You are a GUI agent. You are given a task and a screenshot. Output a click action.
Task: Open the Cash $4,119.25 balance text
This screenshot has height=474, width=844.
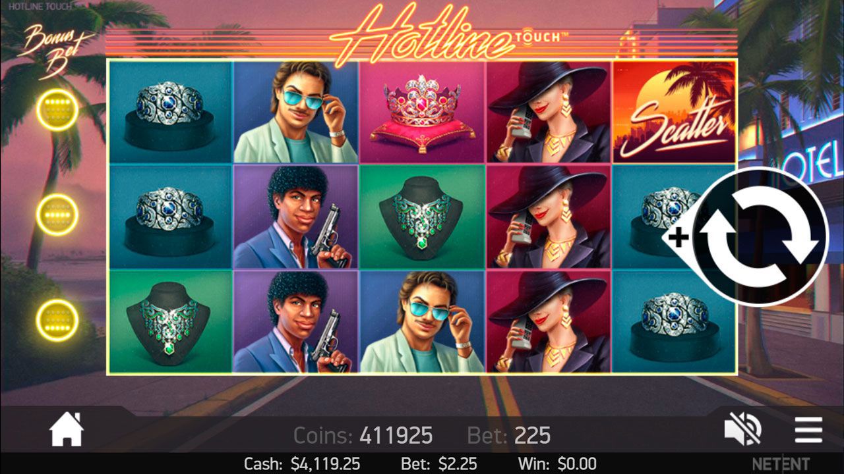click(302, 463)
